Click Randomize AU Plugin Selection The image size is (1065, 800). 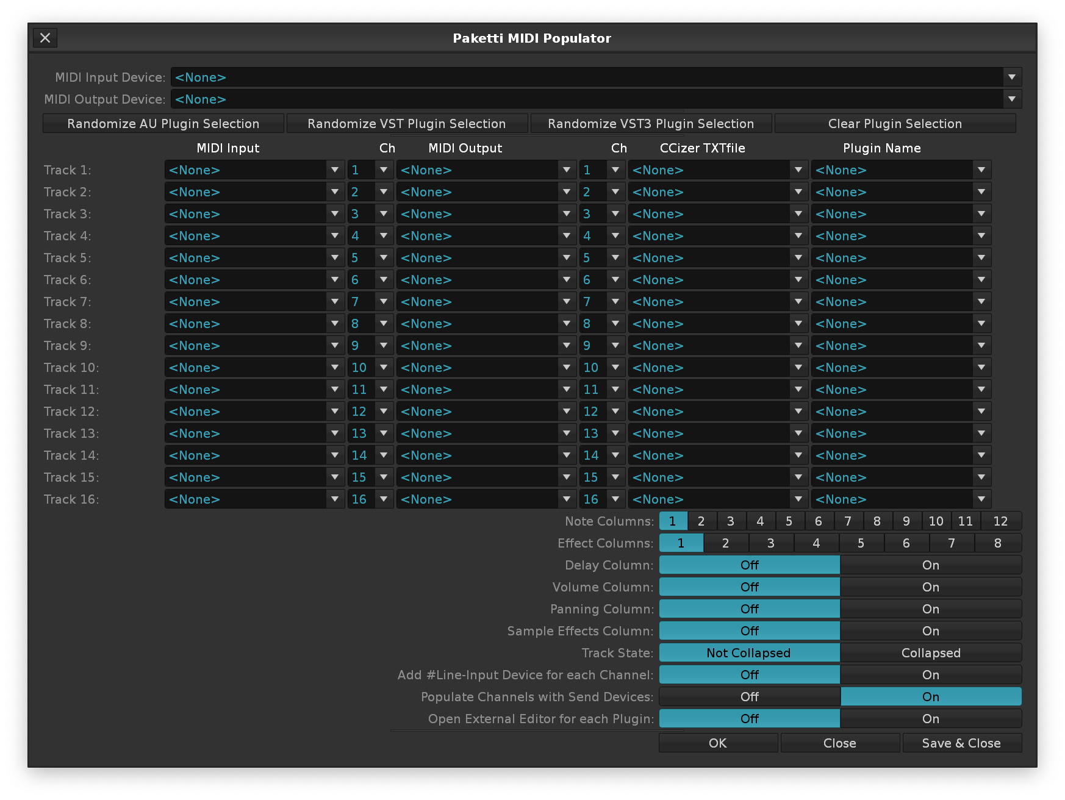(x=163, y=124)
